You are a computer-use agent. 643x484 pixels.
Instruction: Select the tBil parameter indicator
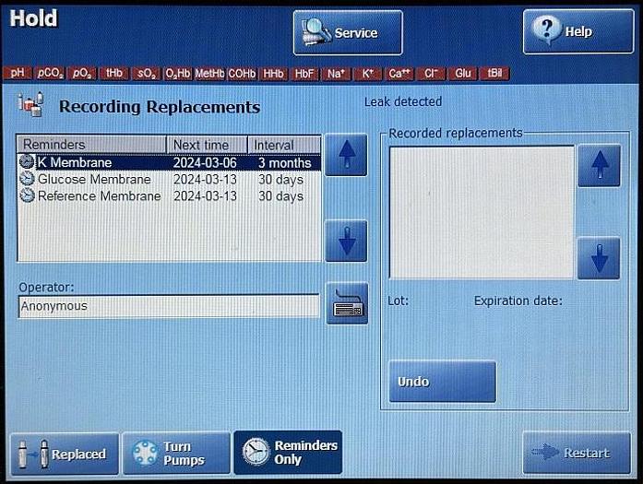coord(494,74)
